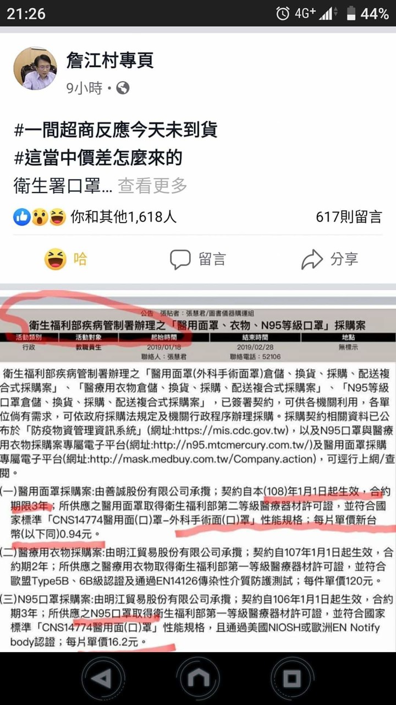Viewport: 396px width, 705px height.
Task: Tap the Android recent apps button
Action: tap(292, 679)
